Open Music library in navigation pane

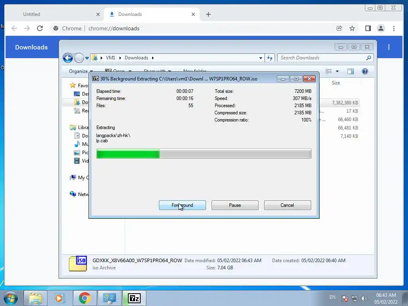point(81,144)
